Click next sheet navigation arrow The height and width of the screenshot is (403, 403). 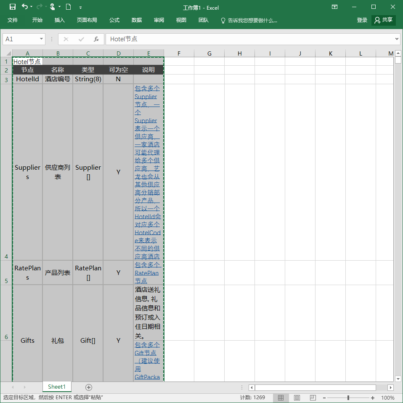[25, 387]
